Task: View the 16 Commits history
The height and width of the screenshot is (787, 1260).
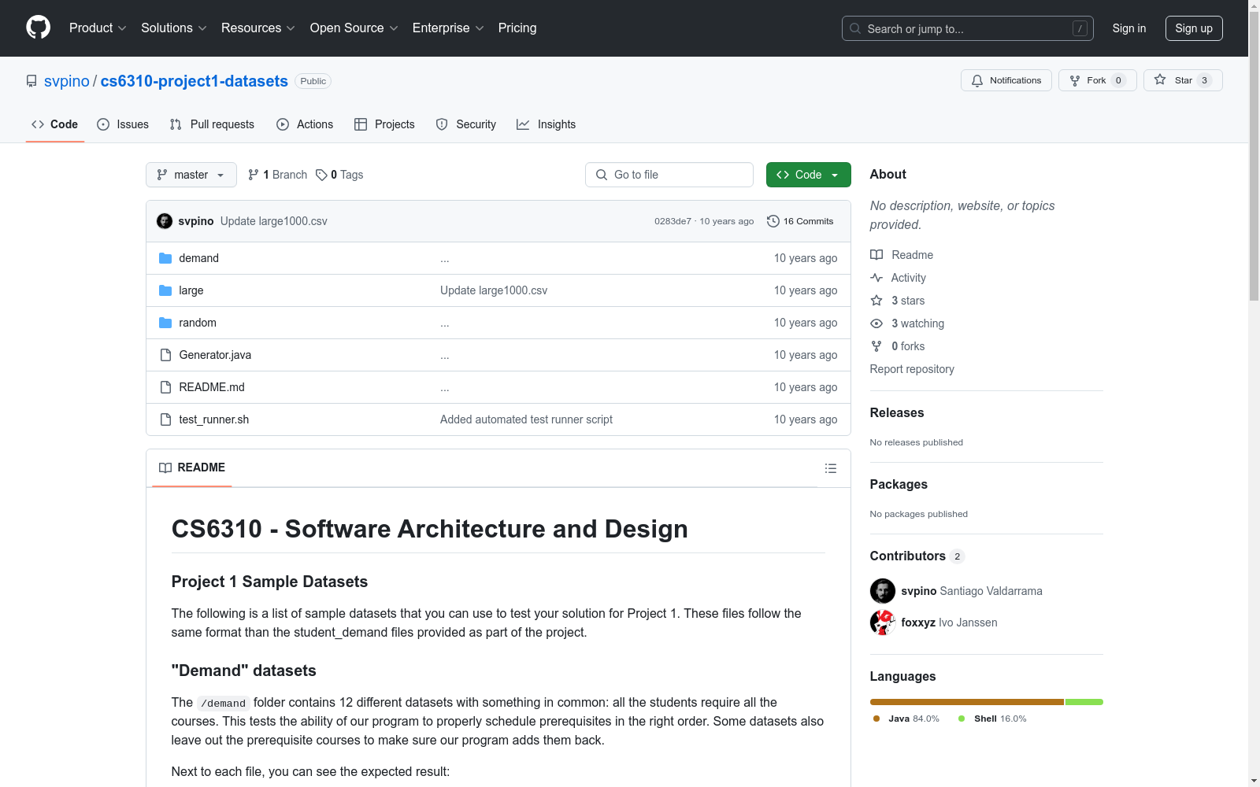Action: pos(800,221)
